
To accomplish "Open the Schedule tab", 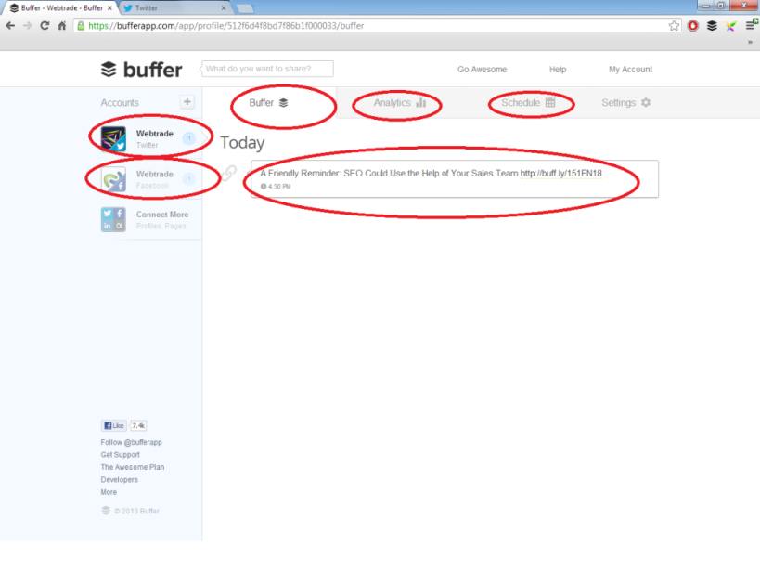I will (x=528, y=103).
